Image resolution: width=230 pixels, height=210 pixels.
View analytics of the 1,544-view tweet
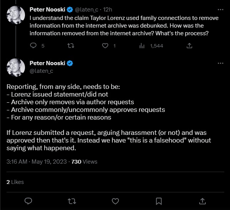[x=142, y=46]
